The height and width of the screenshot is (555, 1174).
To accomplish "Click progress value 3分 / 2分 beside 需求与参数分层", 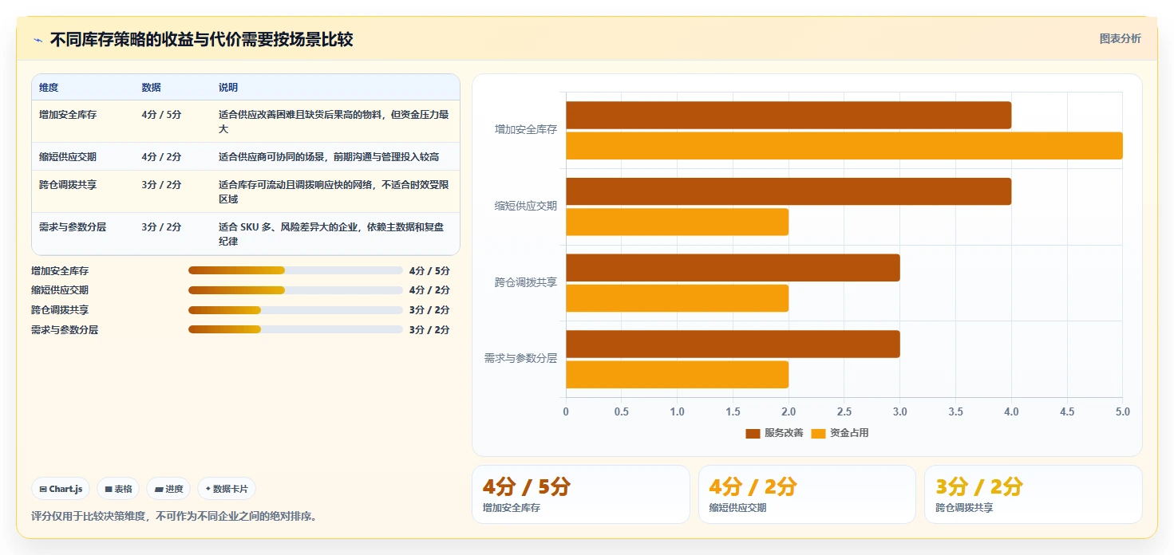I will click(429, 329).
